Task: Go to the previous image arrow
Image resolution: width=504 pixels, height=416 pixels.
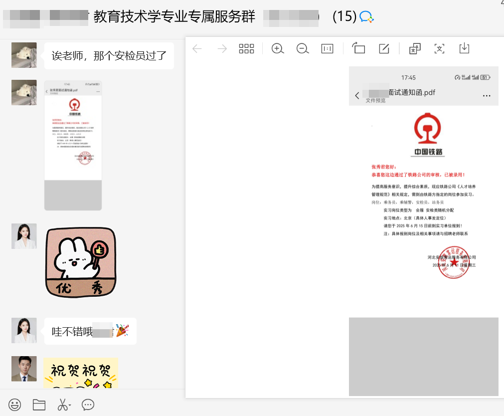Action: coord(197,48)
